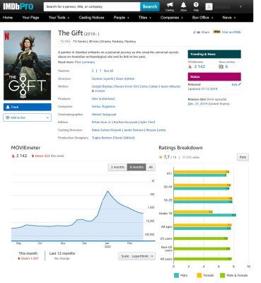This screenshot has width=261, height=283.
Task: Click in the search input field
Action: [x=92, y=6]
